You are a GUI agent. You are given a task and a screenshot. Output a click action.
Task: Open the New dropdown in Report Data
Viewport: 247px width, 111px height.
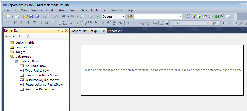coord(10,36)
